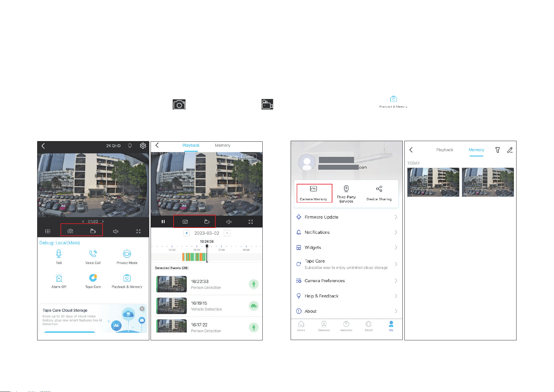Viewport: 554px width, 392px height.
Task: Click person icon on 16:22:33 event
Action: (253, 284)
